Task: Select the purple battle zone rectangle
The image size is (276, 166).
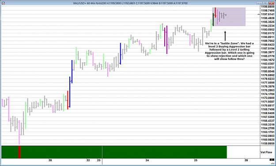Action: 229,17
